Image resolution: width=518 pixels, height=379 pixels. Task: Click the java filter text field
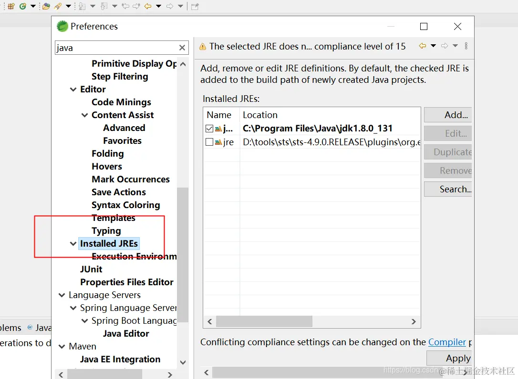[x=122, y=48]
